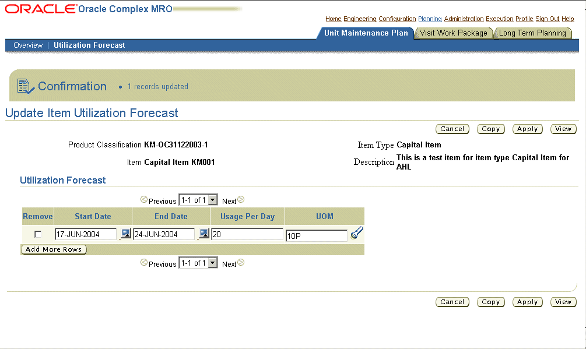Focus the End Date field 24-JUN-2004
This screenshot has height=349, width=586.
click(164, 234)
